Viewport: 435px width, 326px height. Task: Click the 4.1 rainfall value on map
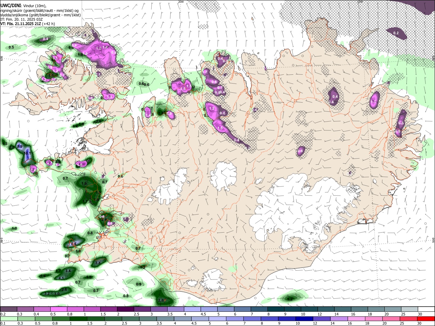pos(62,278)
